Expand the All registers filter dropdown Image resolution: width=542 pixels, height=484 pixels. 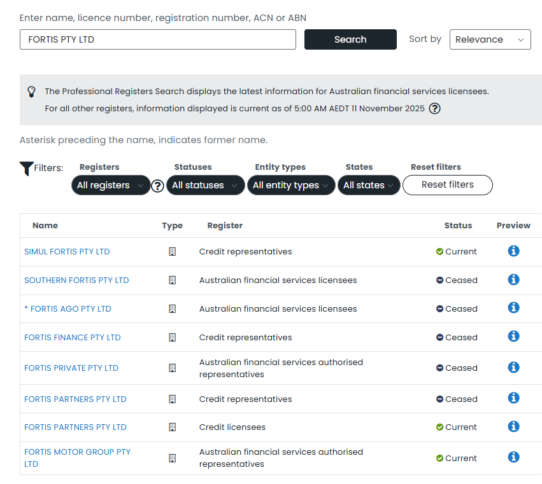(111, 185)
